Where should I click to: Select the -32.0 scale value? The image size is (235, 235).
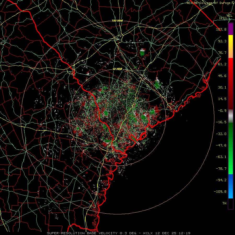[221, 134]
